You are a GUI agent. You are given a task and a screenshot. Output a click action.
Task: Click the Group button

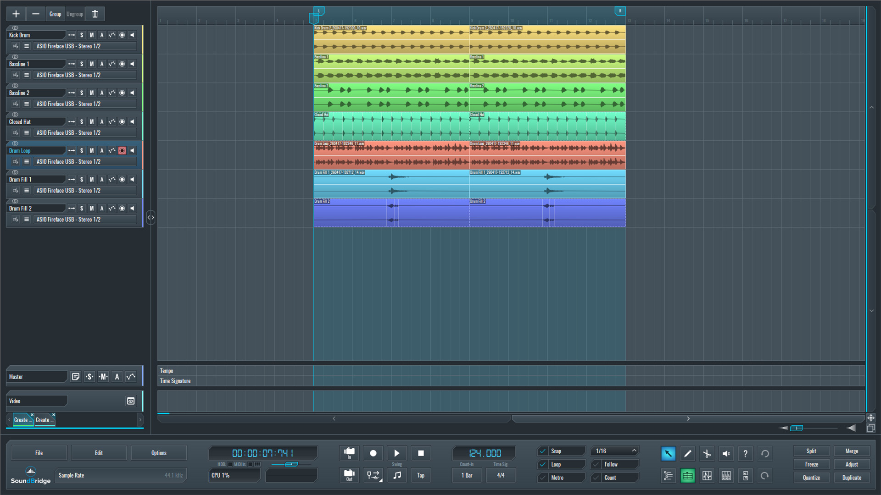55,14
